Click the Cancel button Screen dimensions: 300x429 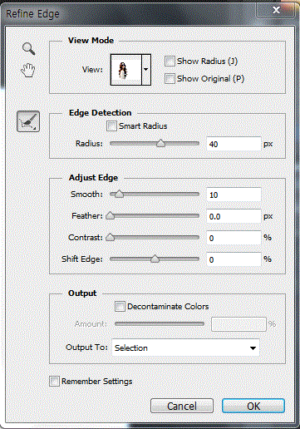tap(182, 406)
